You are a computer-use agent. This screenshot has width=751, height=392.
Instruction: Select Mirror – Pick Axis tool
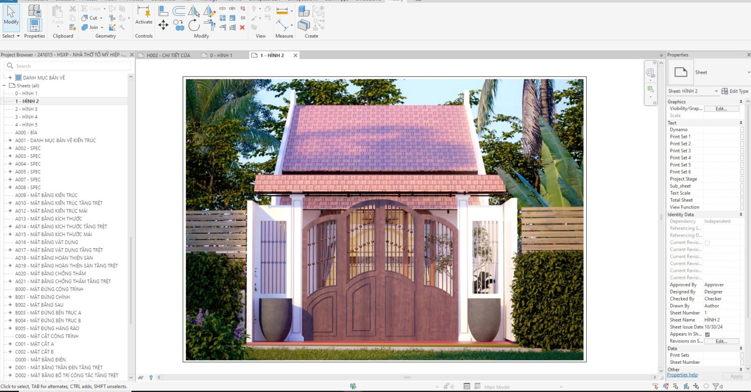[194, 11]
